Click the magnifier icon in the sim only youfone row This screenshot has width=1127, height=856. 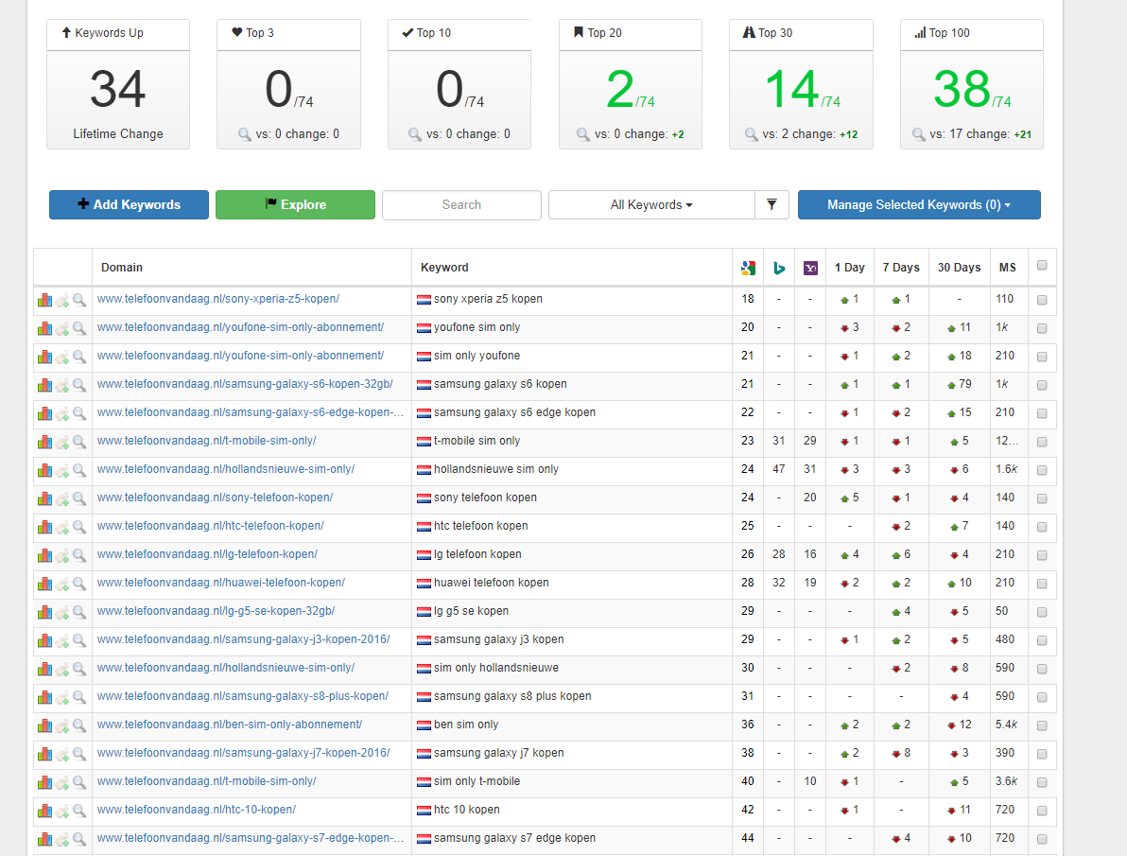[79, 357]
